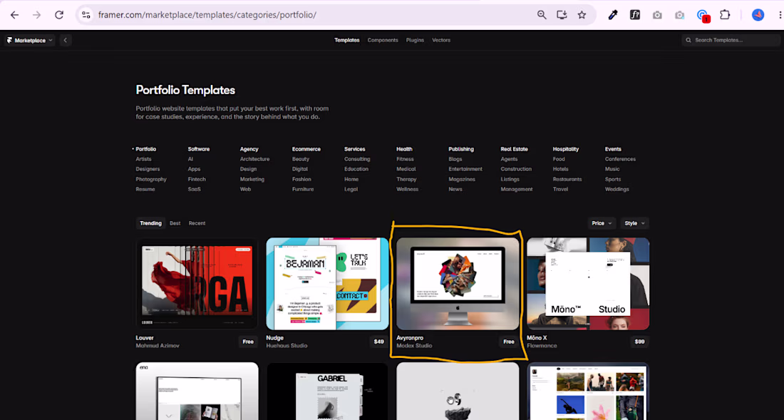Open the Architecture category link
784x420 pixels.
[254, 159]
